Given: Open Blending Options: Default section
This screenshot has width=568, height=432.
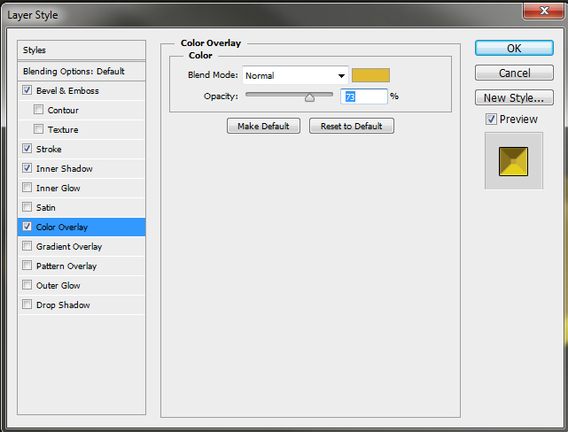Looking at the screenshot, I should pos(82,71).
